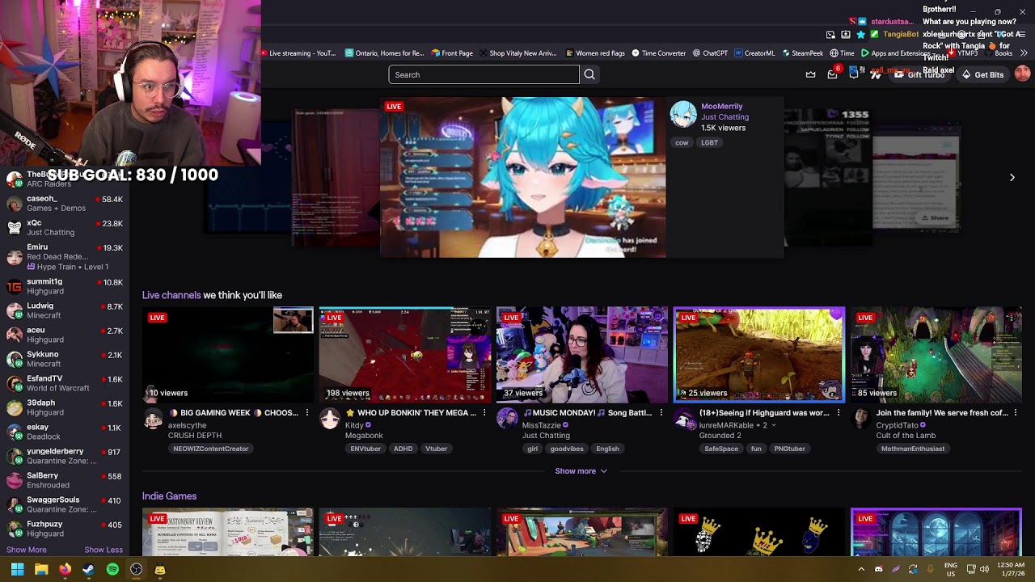Click Show Less in followed sidebar
Viewport: 1035px width, 582px height.
103,550
